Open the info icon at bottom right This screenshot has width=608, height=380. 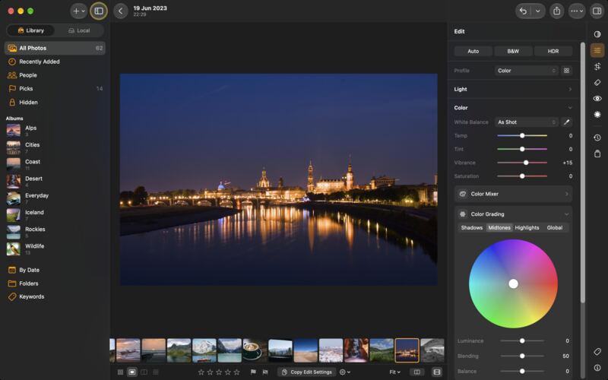[x=597, y=368]
